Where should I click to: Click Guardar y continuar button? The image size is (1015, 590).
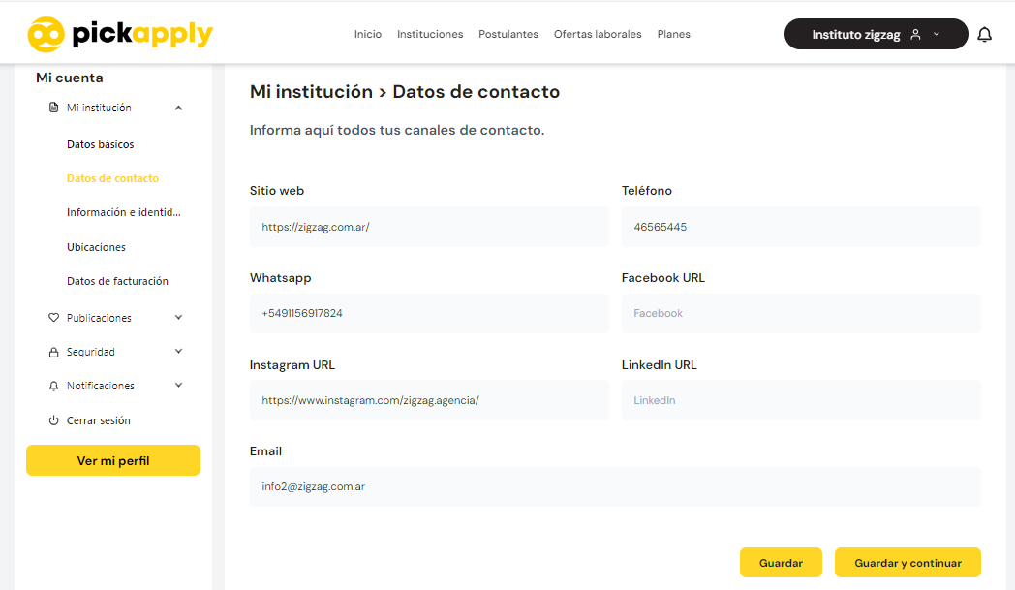click(907, 563)
